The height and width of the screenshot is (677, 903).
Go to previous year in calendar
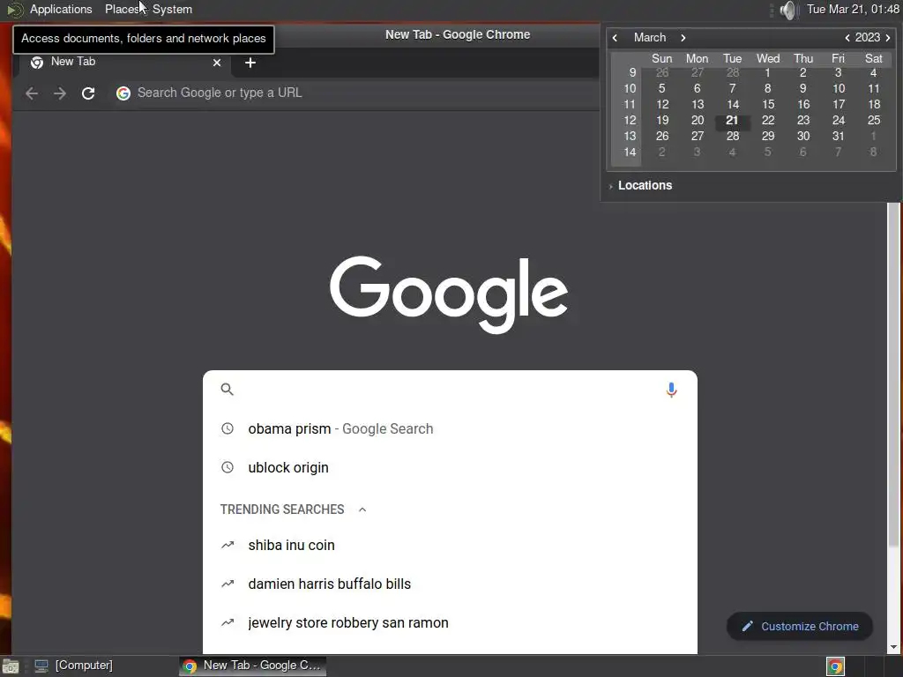point(847,38)
